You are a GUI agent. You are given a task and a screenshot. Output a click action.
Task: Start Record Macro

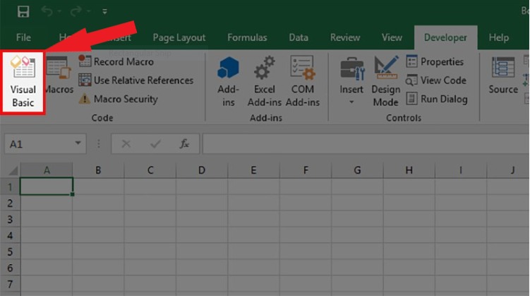click(116, 61)
